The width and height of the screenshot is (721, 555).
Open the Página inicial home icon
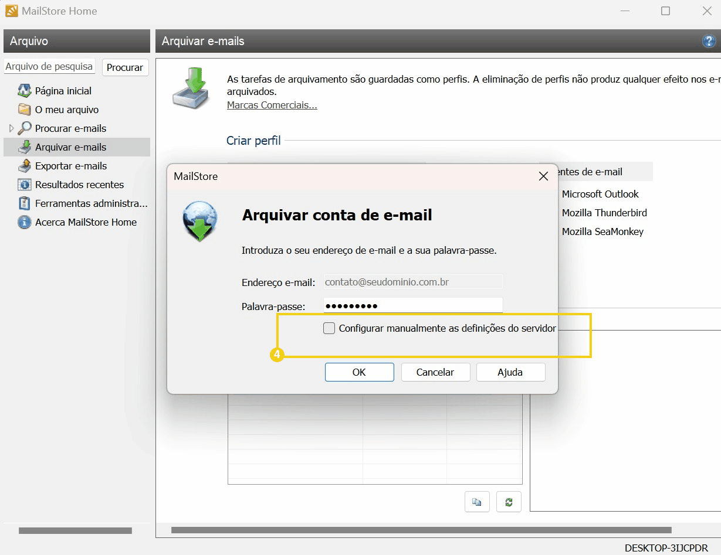(x=24, y=91)
